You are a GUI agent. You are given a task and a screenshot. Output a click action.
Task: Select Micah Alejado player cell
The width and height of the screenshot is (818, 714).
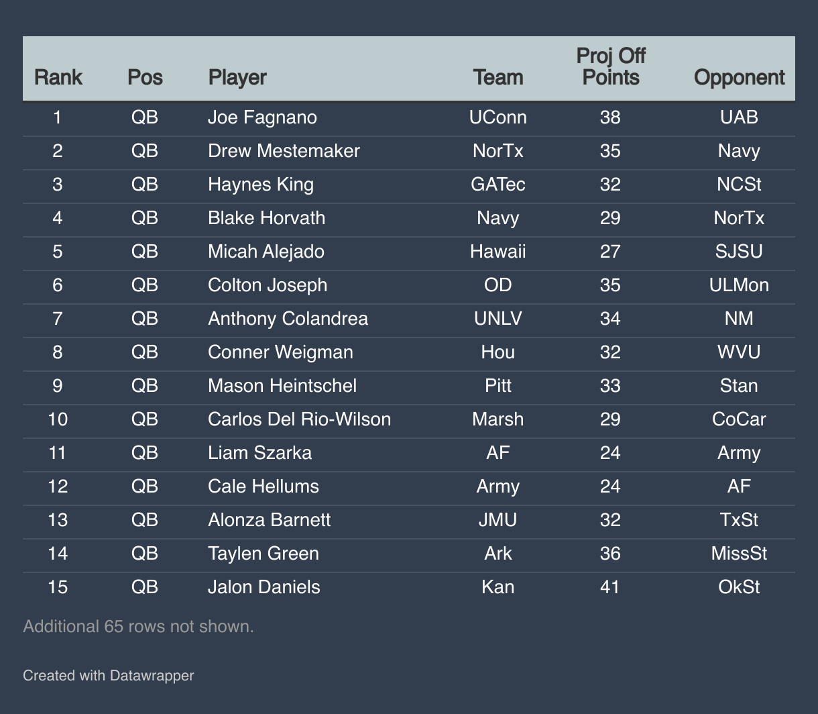pyautogui.click(x=266, y=252)
